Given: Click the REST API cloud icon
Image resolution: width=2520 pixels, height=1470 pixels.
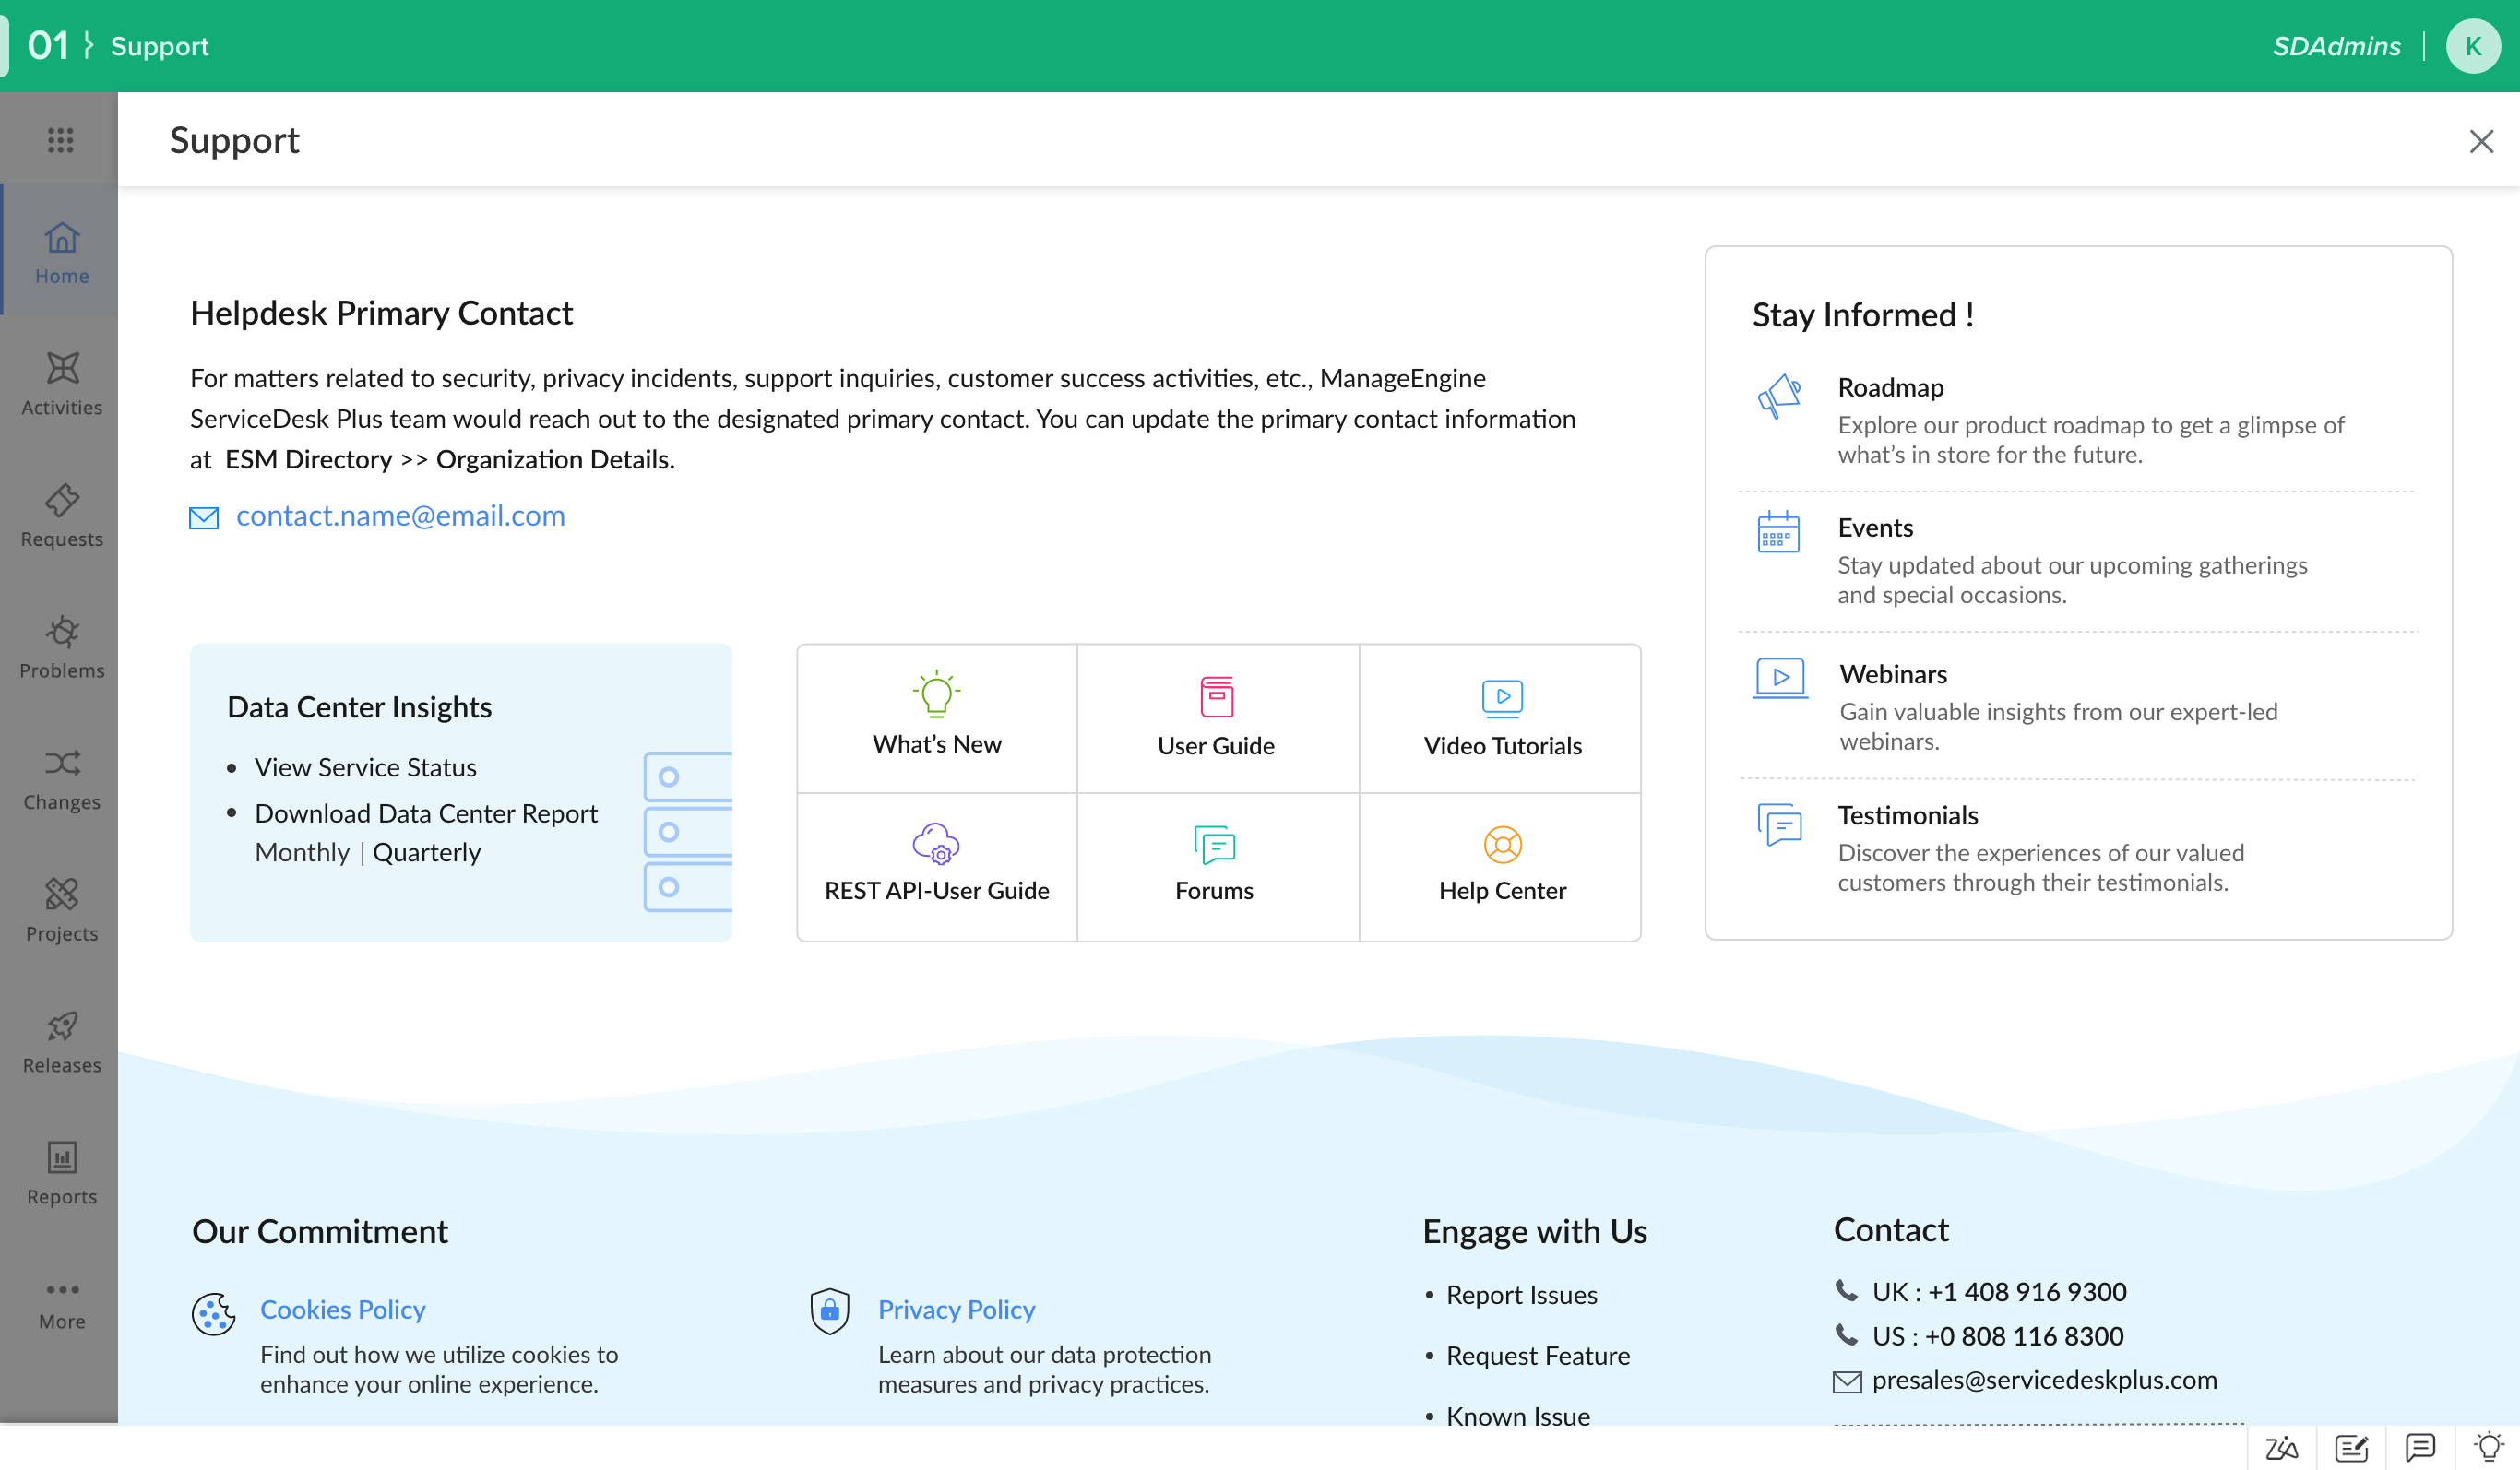Looking at the screenshot, I should [x=936, y=843].
